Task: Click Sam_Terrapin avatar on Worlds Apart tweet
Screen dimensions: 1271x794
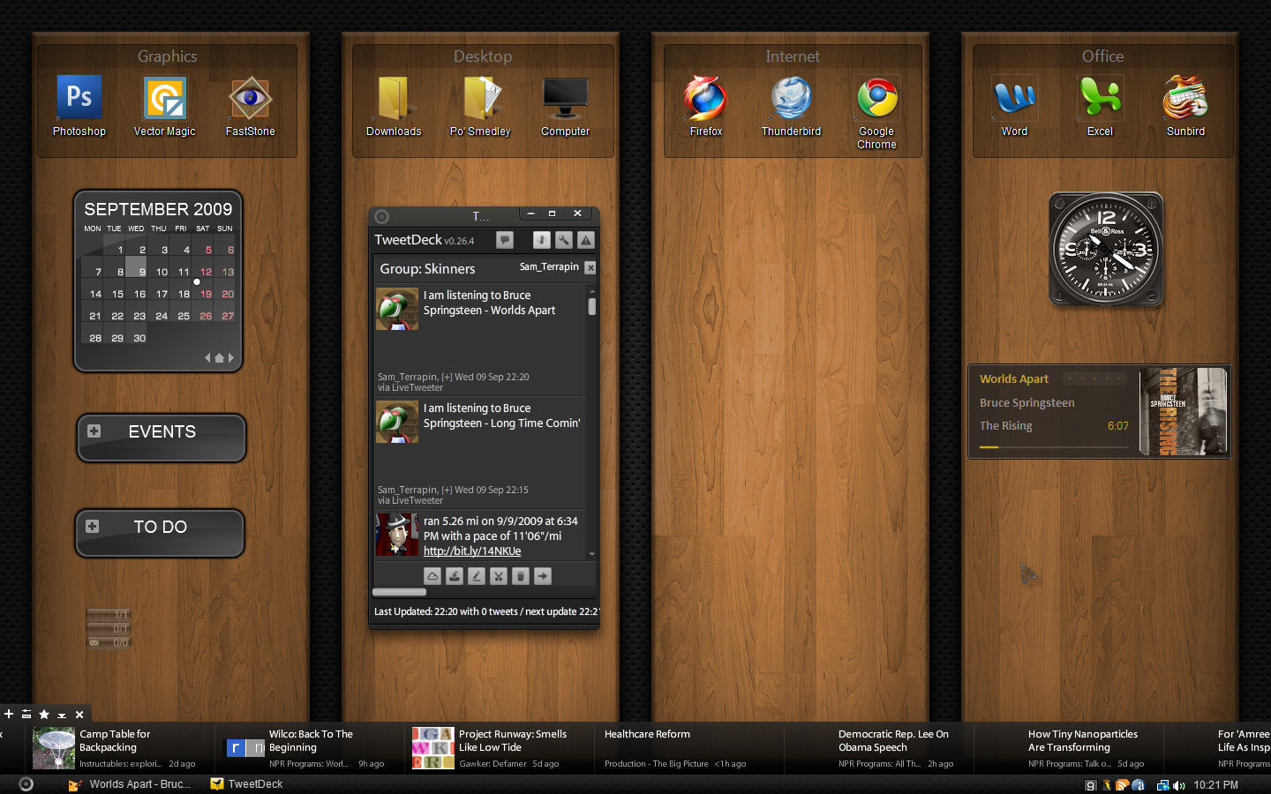Action: [x=397, y=309]
